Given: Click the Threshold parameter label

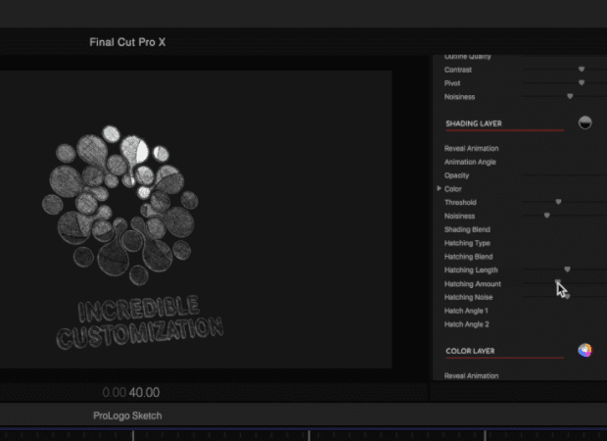Looking at the screenshot, I should click(460, 202).
